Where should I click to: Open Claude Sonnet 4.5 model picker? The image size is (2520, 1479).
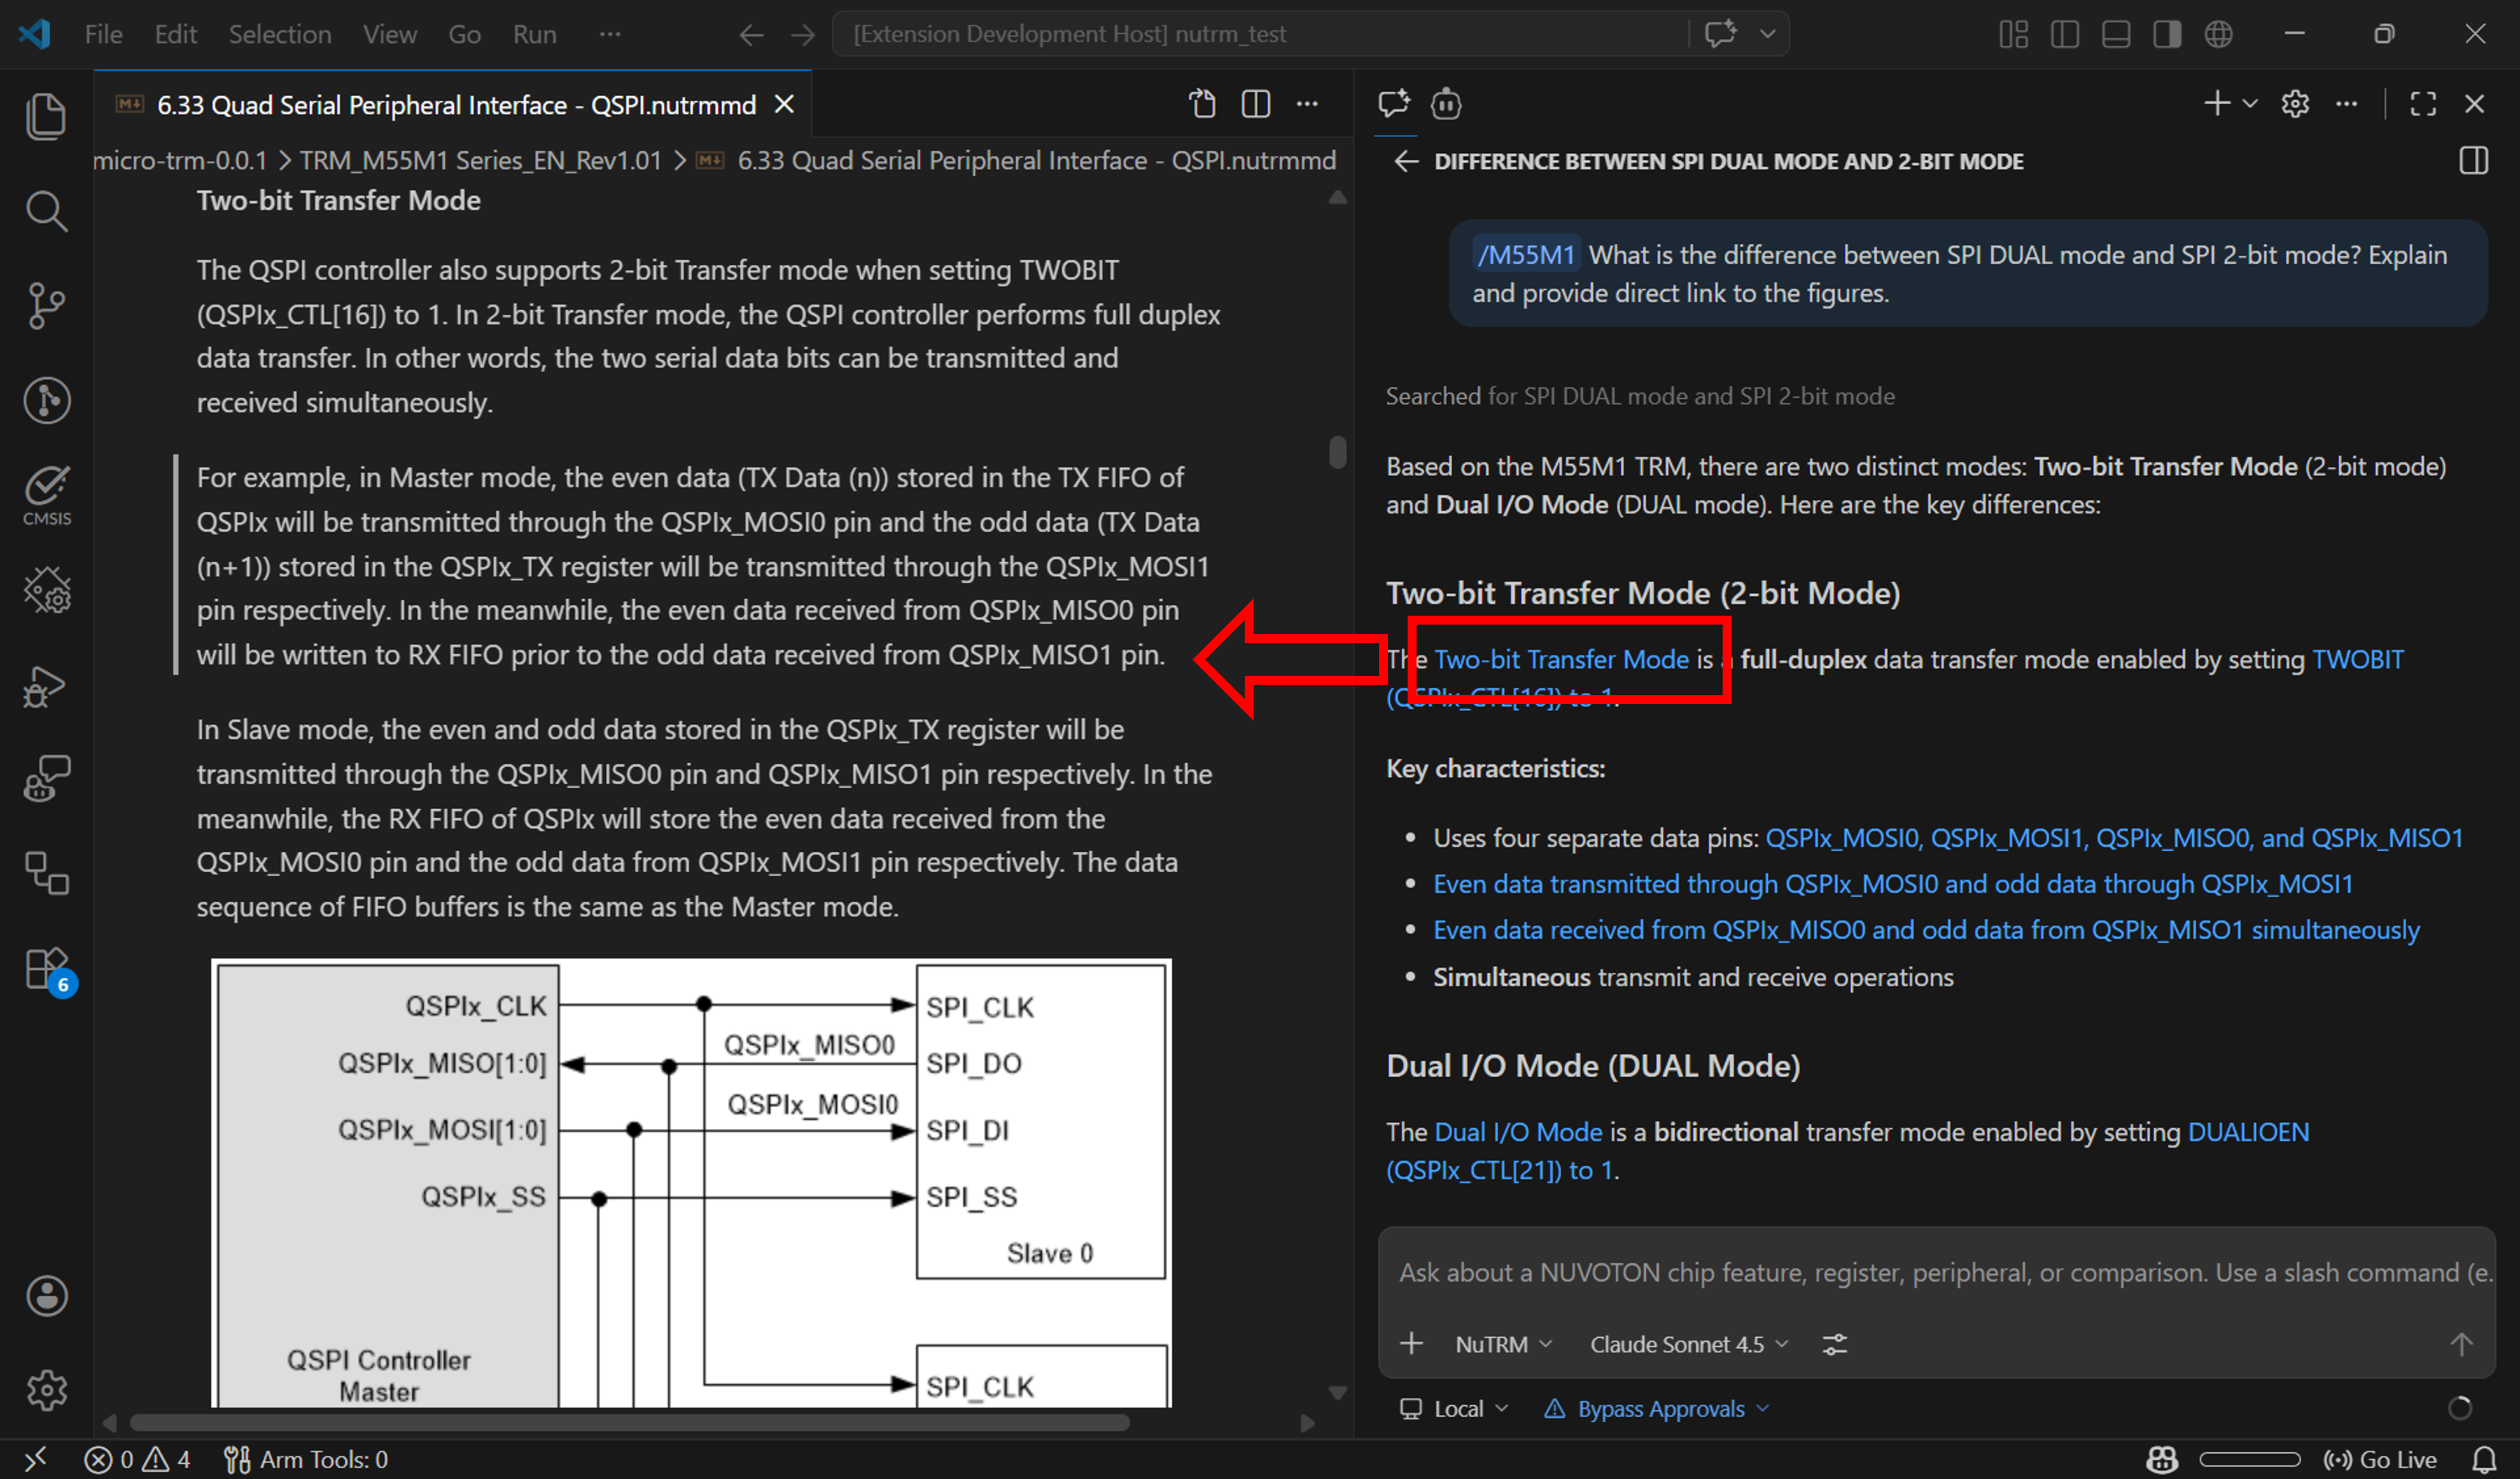tap(1688, 1344)
